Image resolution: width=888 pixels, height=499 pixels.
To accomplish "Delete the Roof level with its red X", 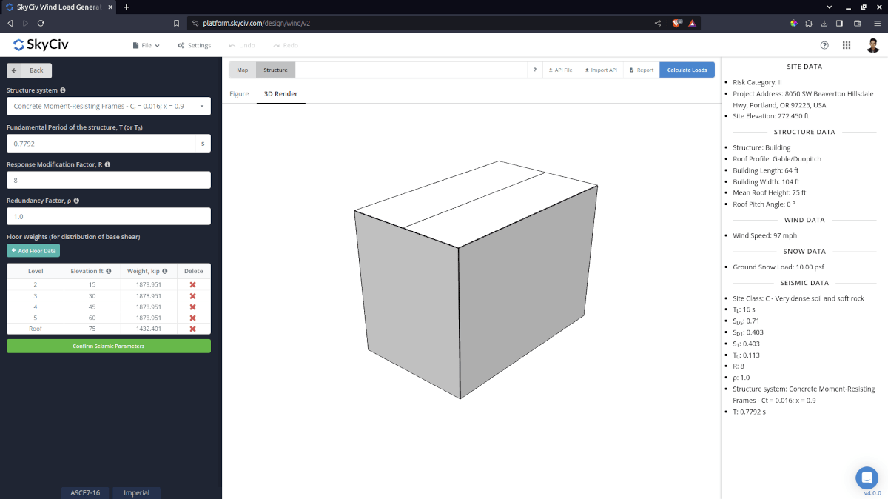I will (x=191, y=329).
